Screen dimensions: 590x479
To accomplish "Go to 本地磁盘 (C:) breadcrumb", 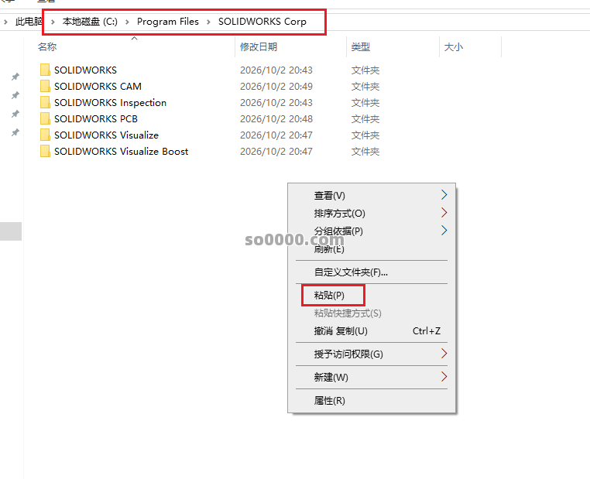I will tap(90, 22).
